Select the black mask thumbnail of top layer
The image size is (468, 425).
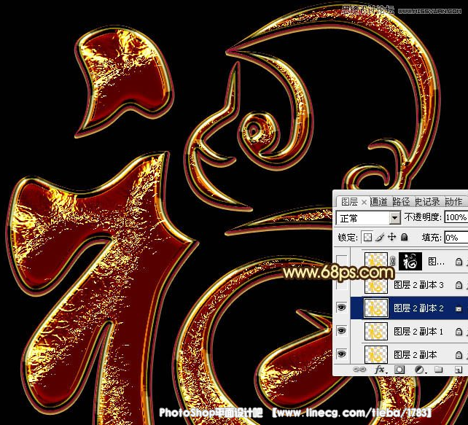click(x=410, y=262)
